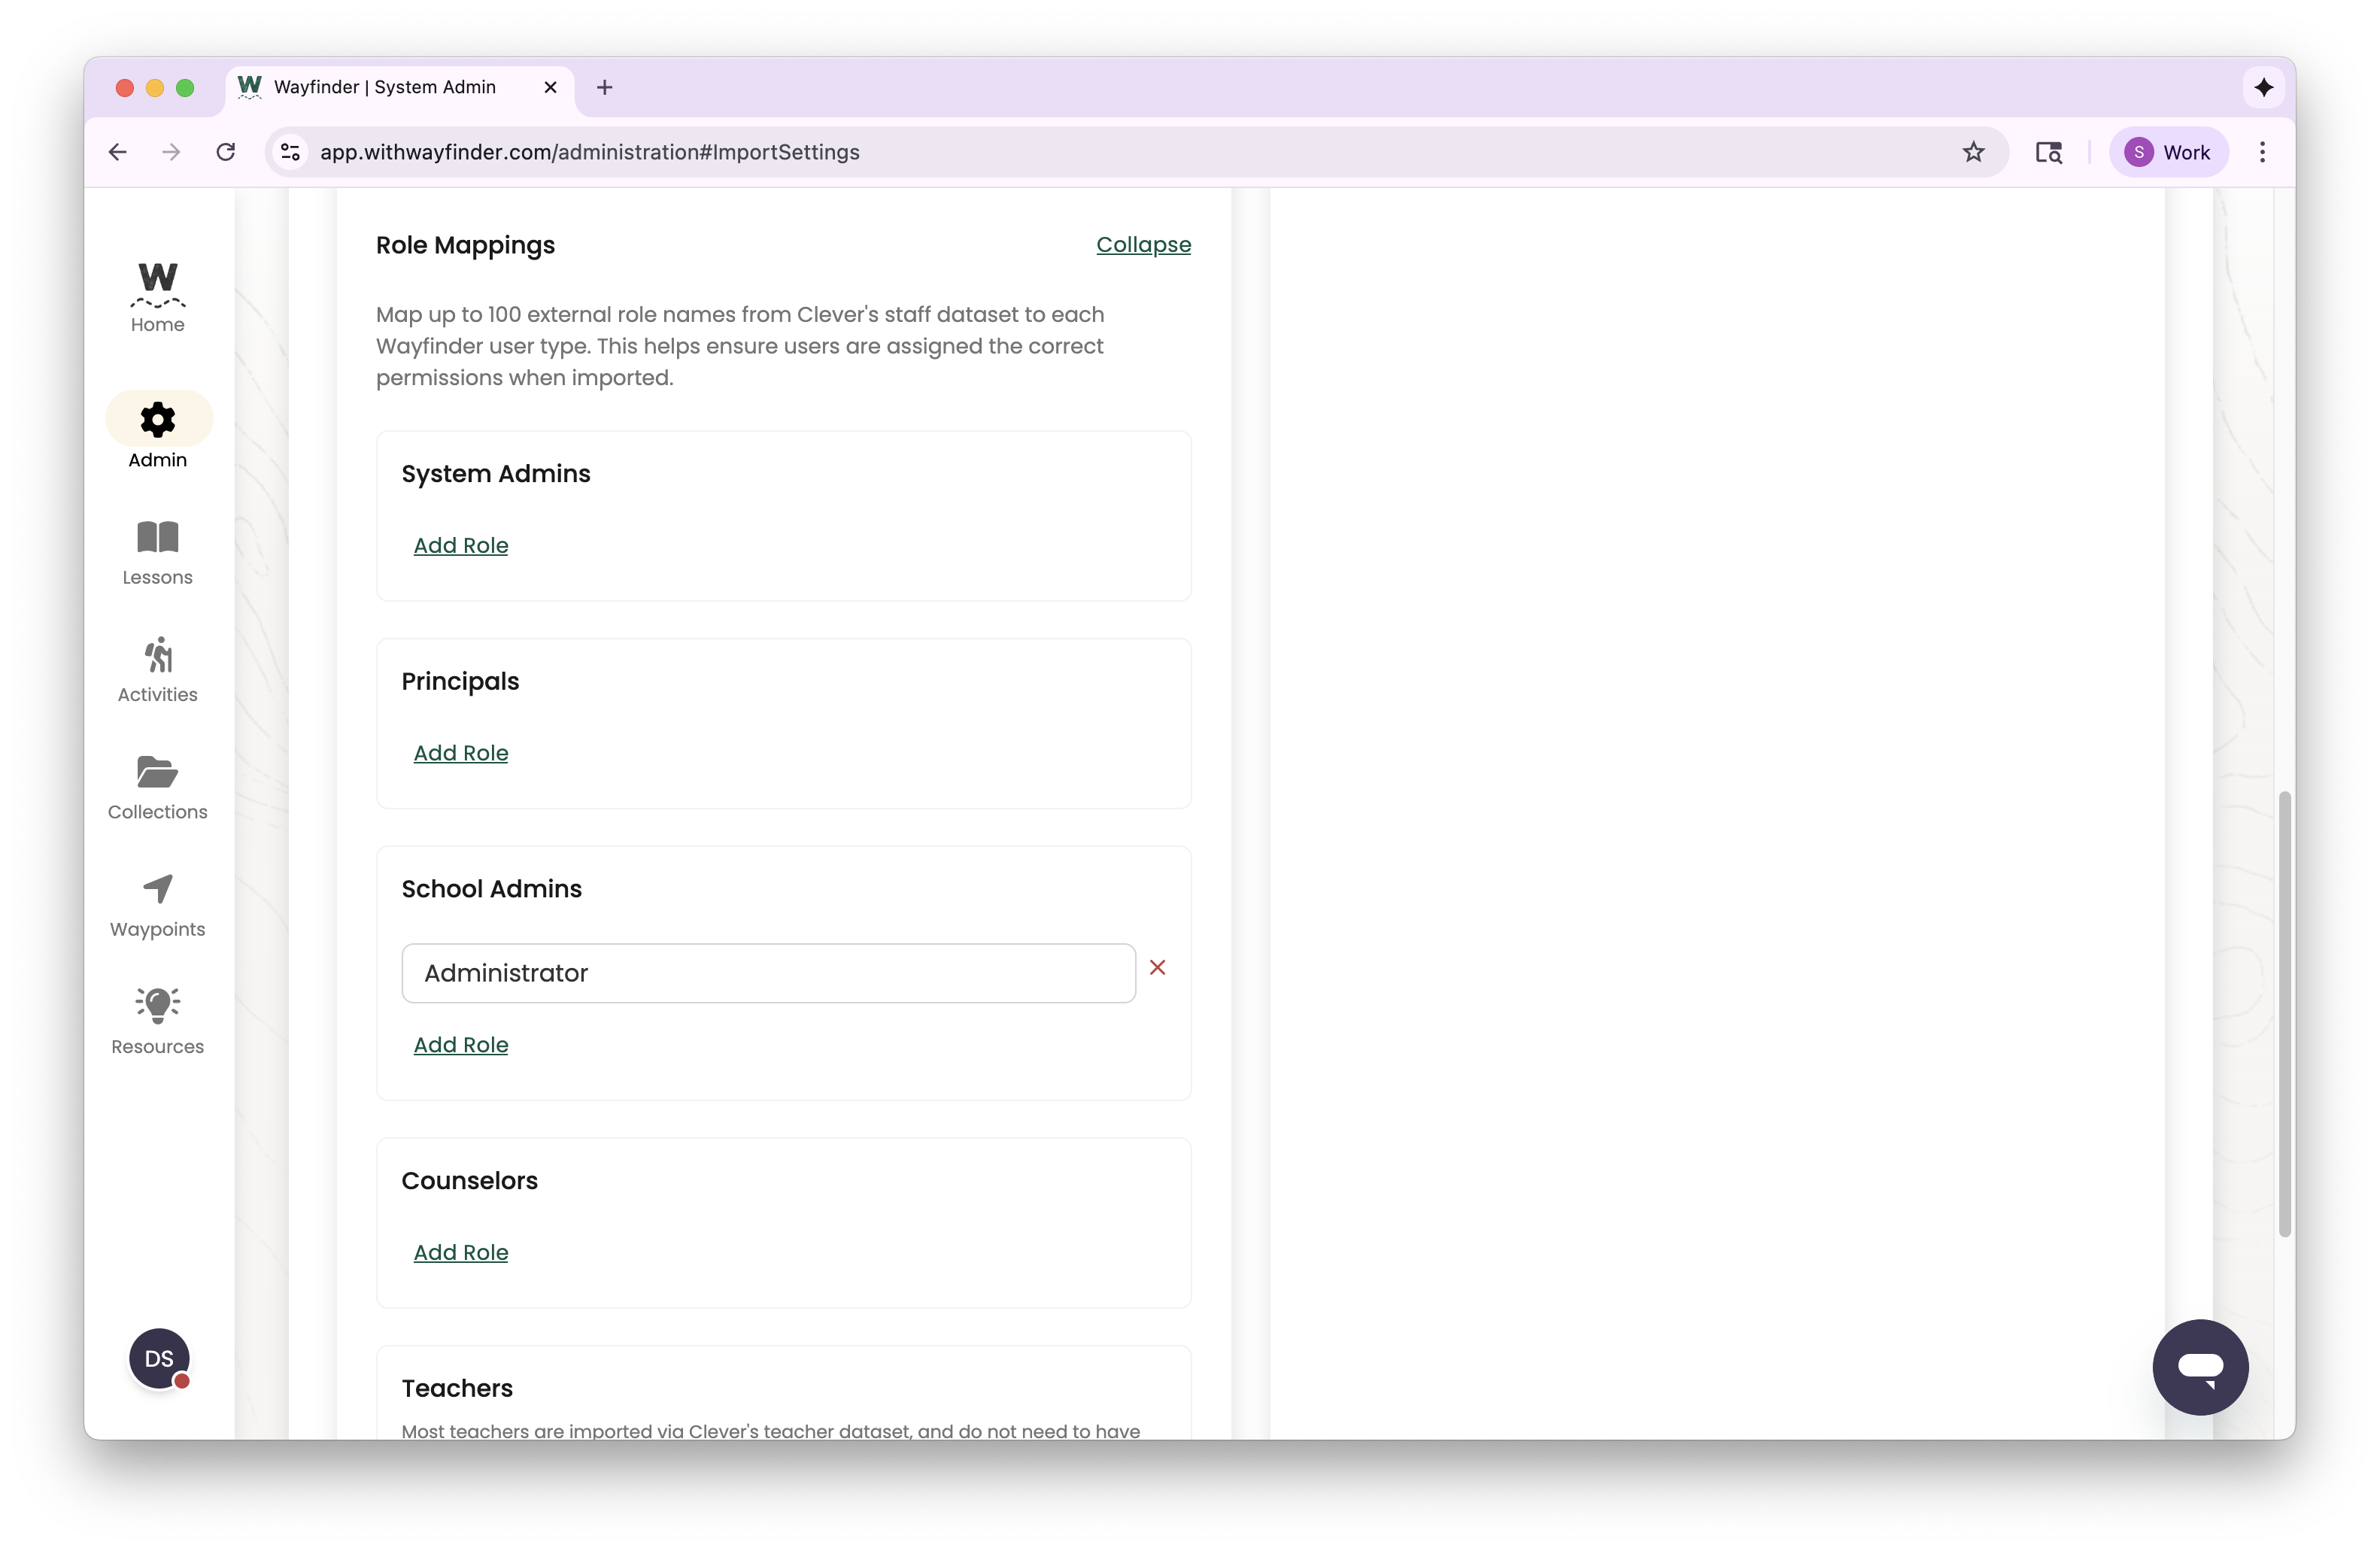Image resolution: width=2380 pixels, height=1551 pixels.
Task: Open the chat support bubble
Action: (x=2200, y=1366)
